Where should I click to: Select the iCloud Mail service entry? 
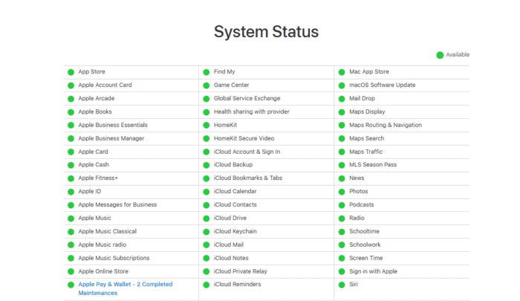[229, 245]
